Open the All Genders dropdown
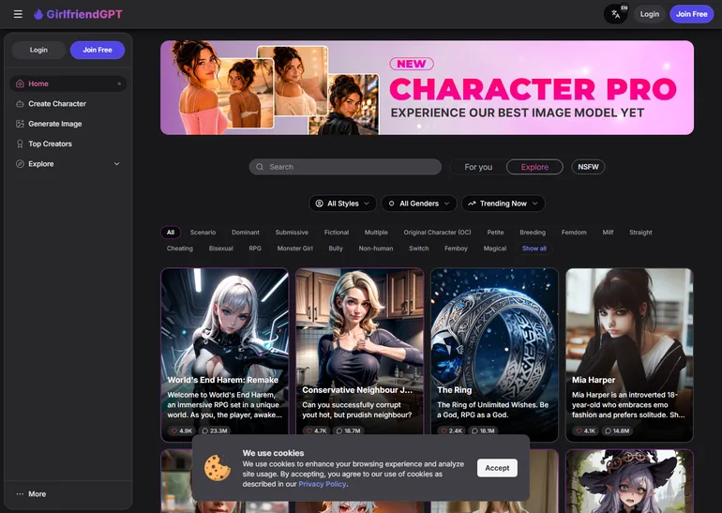Viewport: 722px width, 513px height. (x=419, y=204)
